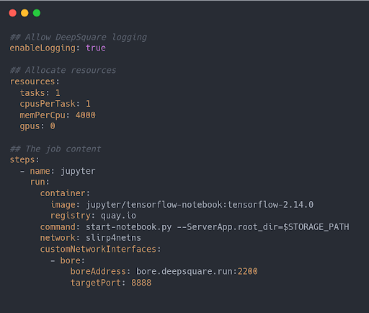Click the '--ServerApp.root_dir=$STORAGE_PATH' argument
Screen dimensions: 369x313
coord(263,227)
